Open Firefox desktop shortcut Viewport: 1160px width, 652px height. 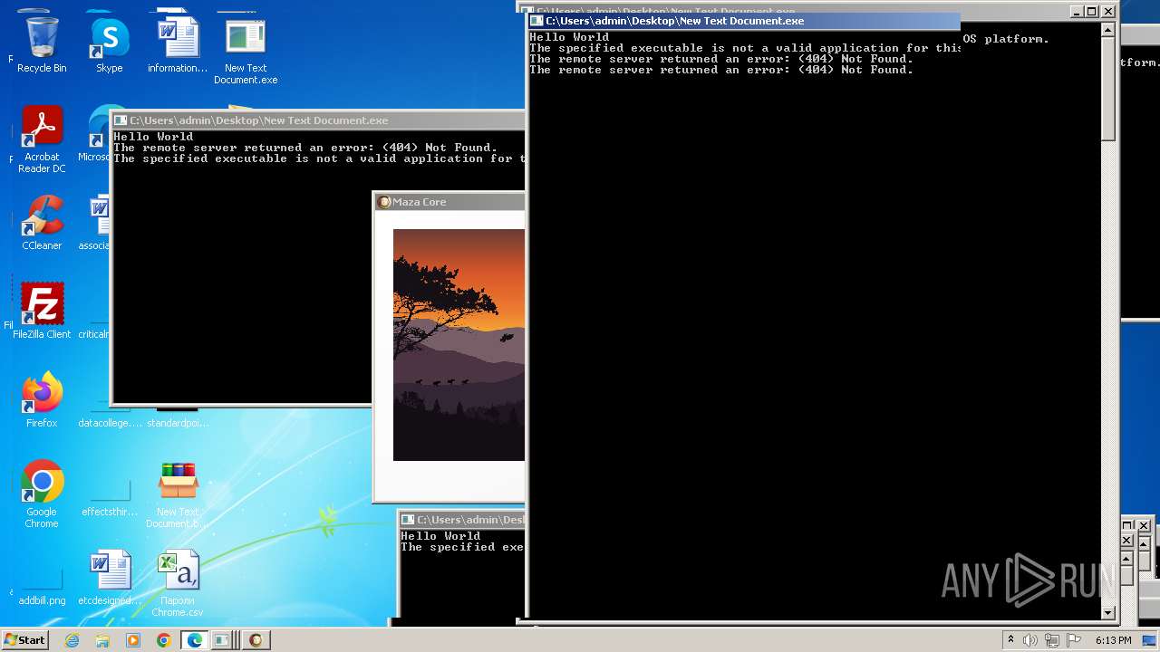(x=42, y=399)
